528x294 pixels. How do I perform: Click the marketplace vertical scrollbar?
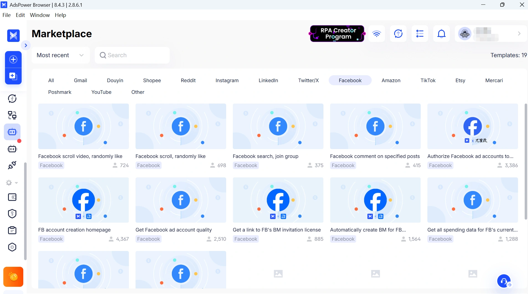click(526, 162)
